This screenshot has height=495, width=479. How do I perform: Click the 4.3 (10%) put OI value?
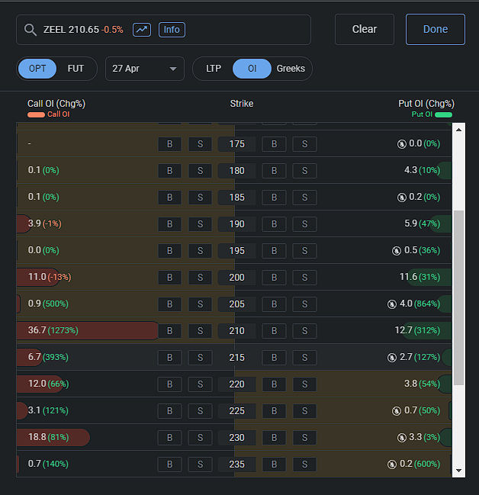(x=422, y=170)
